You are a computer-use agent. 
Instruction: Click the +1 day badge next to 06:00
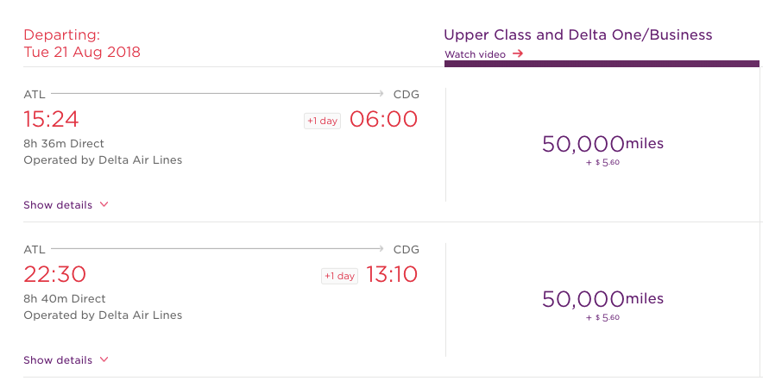(x=322, y=122)
